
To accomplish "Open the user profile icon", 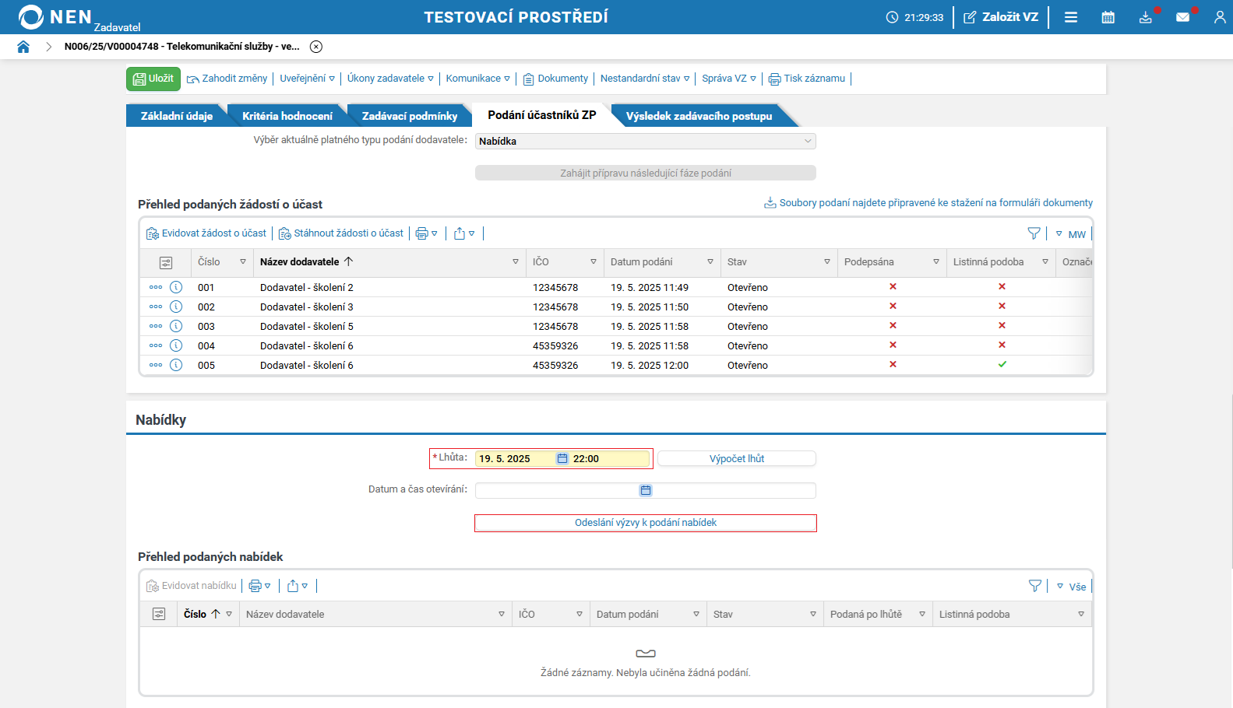I will (x=1220, y=17).
